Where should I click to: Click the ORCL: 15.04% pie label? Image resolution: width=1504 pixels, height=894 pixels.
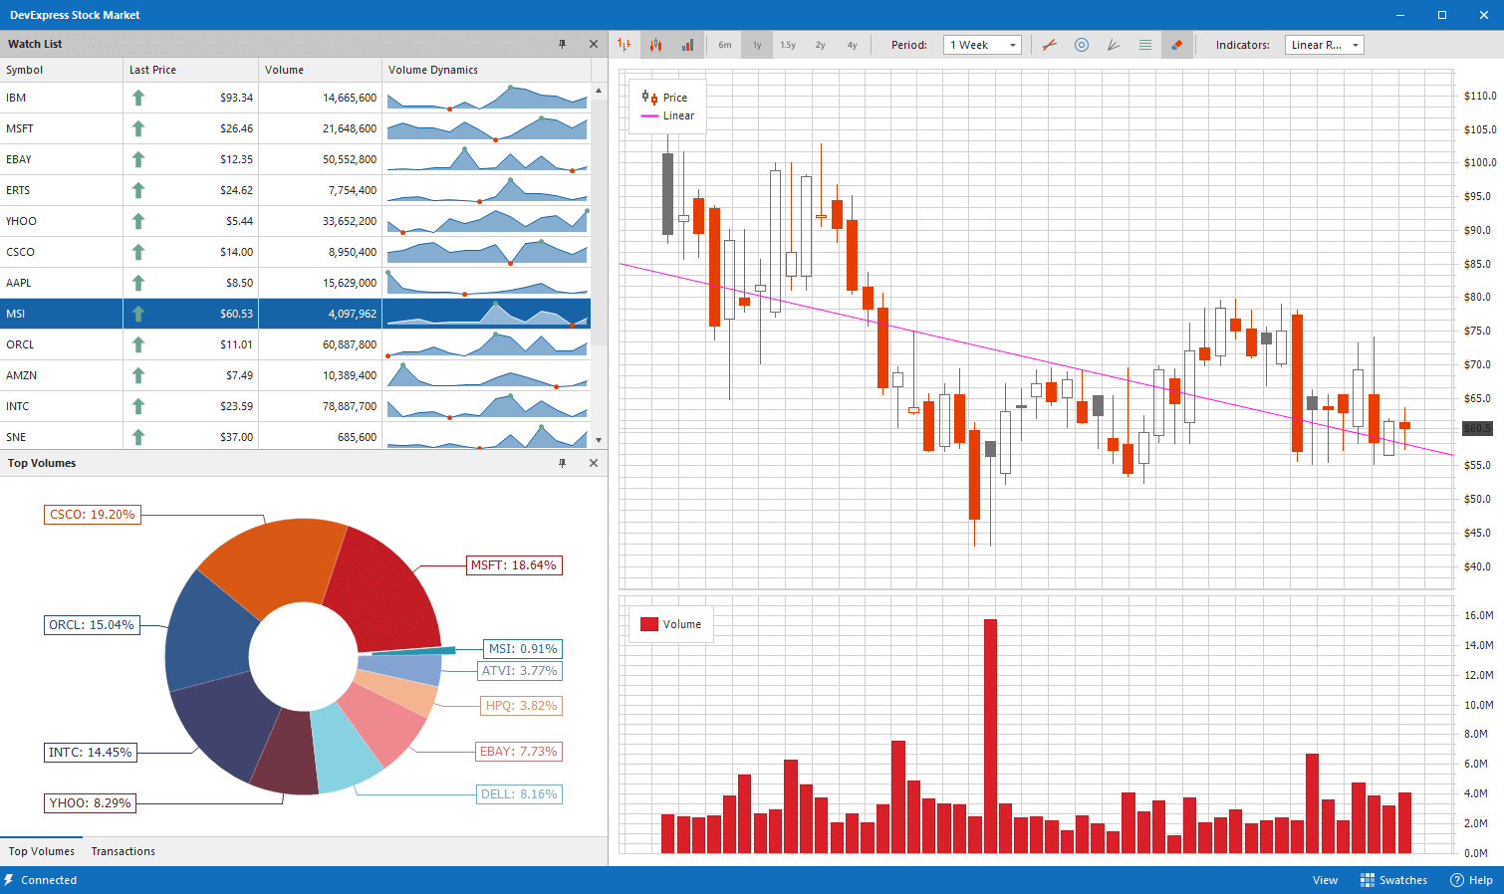point(92,625)
